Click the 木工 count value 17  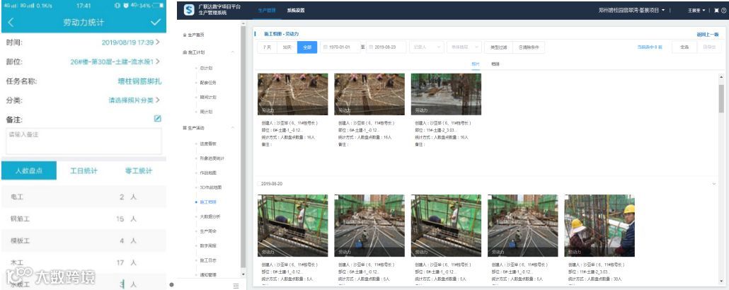pyautogui.click(x=120, y=262)
